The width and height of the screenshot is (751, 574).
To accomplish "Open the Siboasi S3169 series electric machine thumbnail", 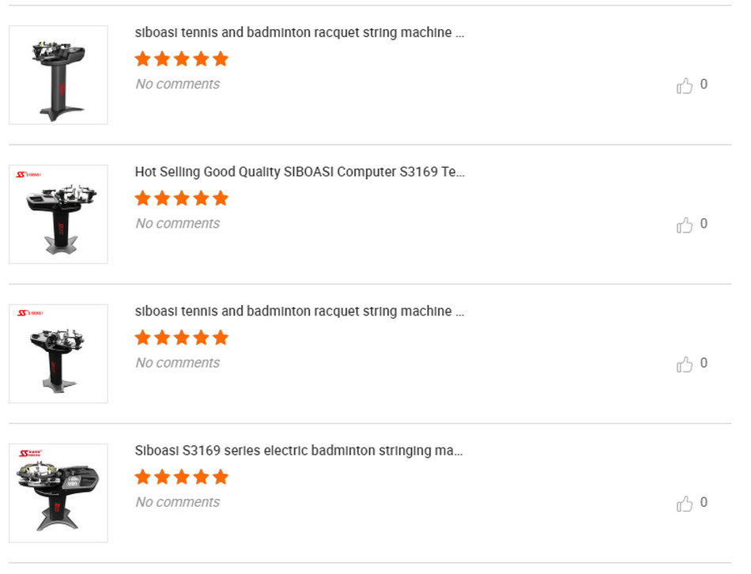I will point(58,493).
